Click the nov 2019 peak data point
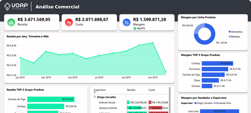Viewport: 251px width, 113px height. (153, 43)
